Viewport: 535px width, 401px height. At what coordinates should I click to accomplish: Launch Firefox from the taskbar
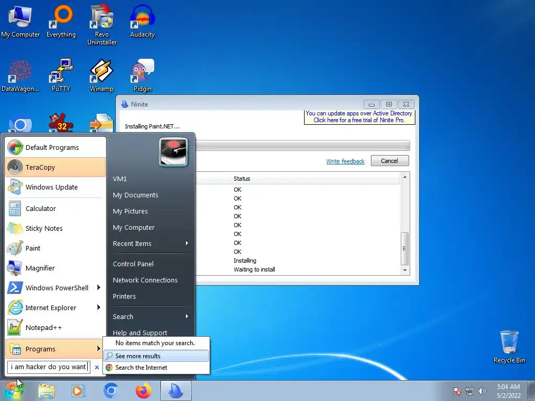(x=143, y=391)
